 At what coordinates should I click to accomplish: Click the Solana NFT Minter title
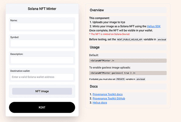coord(42,9)
